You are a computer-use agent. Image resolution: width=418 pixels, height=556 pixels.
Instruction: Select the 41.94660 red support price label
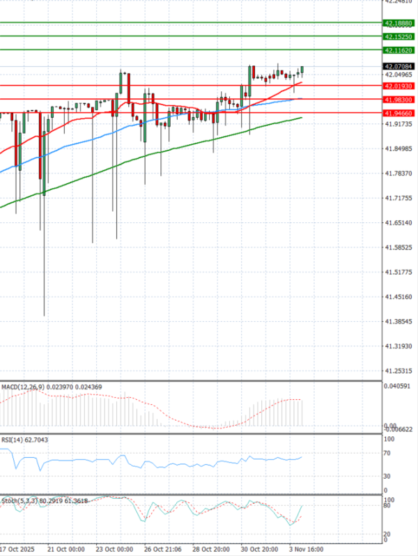[398, 112]
